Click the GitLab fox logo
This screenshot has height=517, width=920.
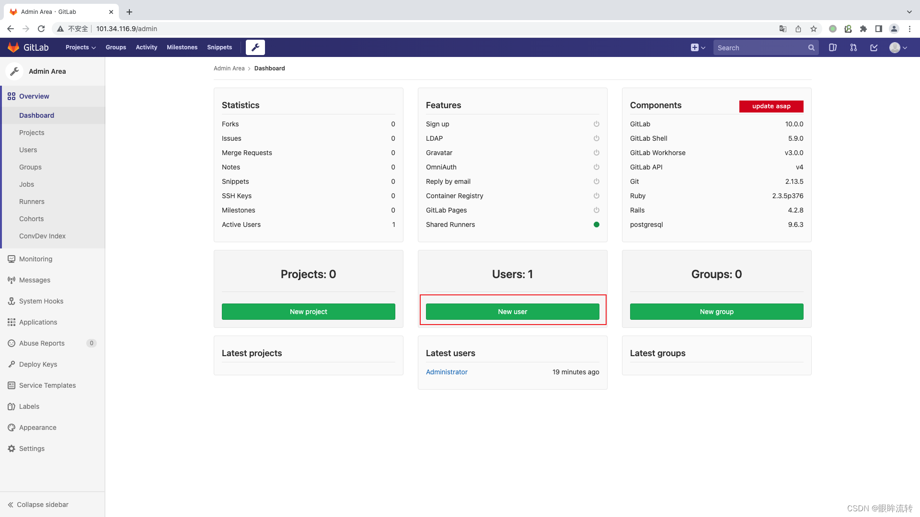point(13,47)
